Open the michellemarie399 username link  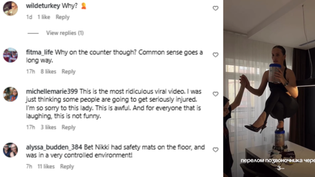pyautogui.click(x=52, y=92)
